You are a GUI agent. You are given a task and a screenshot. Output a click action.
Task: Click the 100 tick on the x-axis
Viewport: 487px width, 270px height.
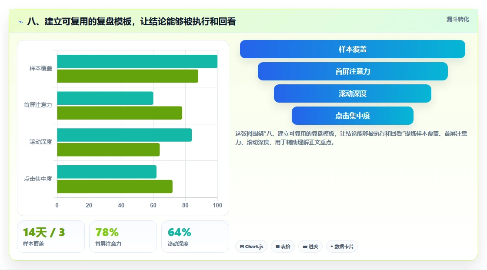pyautogui.click(x=217, y=205)
